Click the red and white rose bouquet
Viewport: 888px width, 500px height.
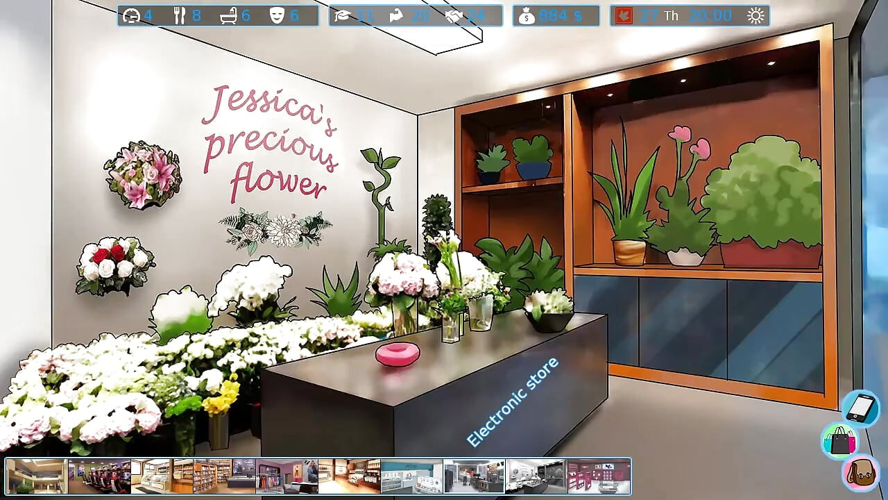pyautogui.click(x=114, y=267)
